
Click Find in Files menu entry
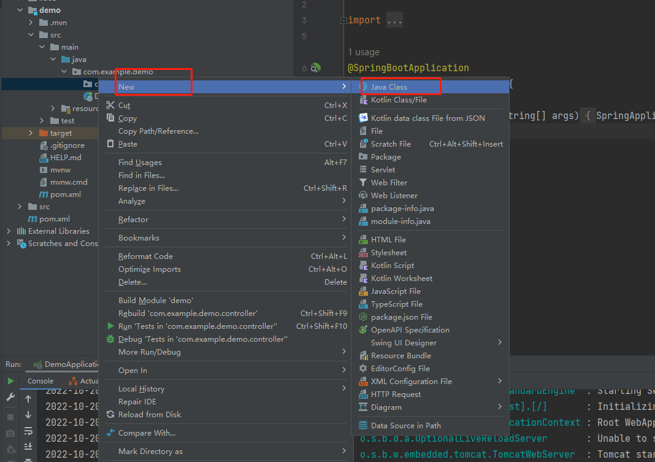pos(142,175)
